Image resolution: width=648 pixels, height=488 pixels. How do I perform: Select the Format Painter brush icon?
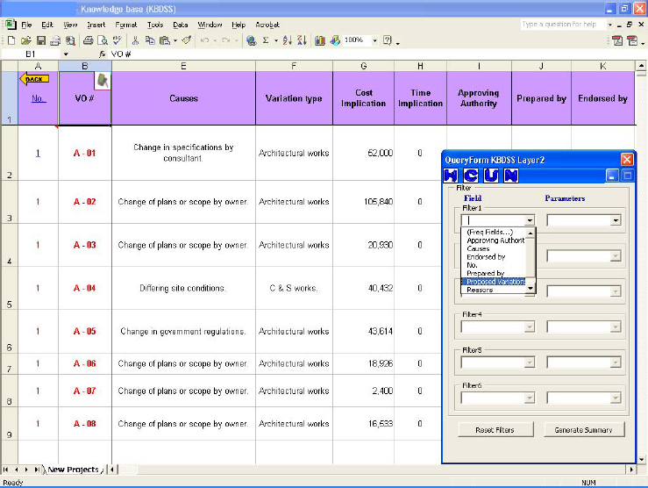tap(187, 40)
